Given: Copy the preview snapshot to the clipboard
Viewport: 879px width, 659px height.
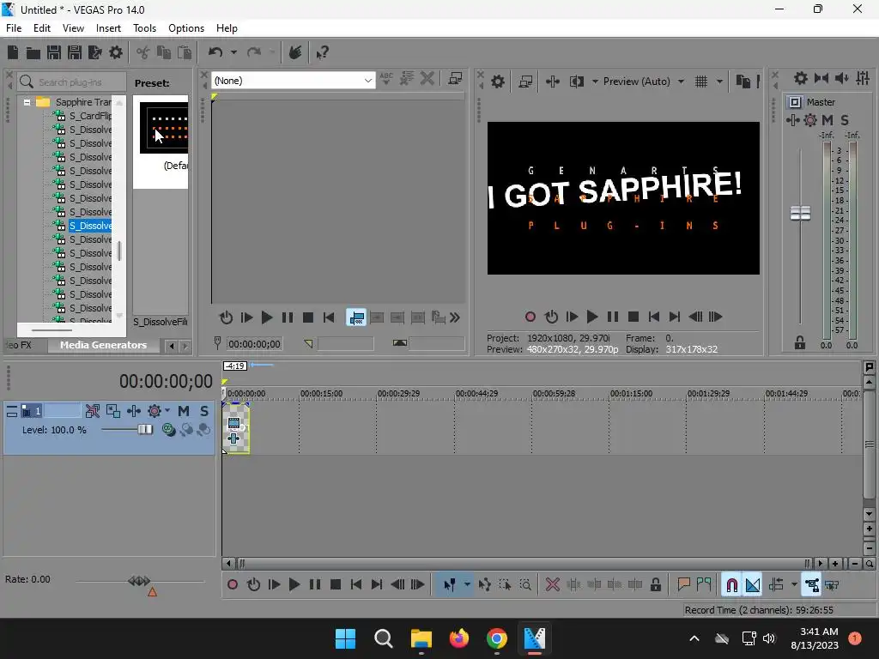Looking at the screenshot, I should 743,82.
